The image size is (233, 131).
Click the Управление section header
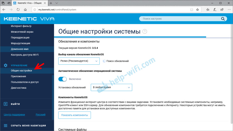click(19, 65)
